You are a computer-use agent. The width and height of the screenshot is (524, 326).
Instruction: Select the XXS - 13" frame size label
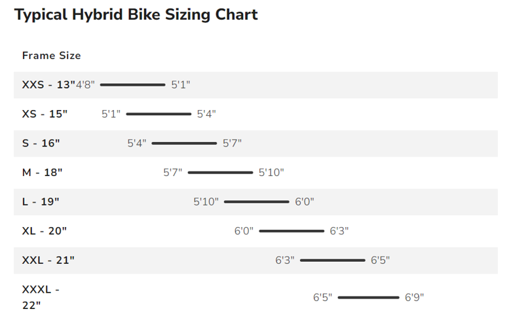pos(48,84)
